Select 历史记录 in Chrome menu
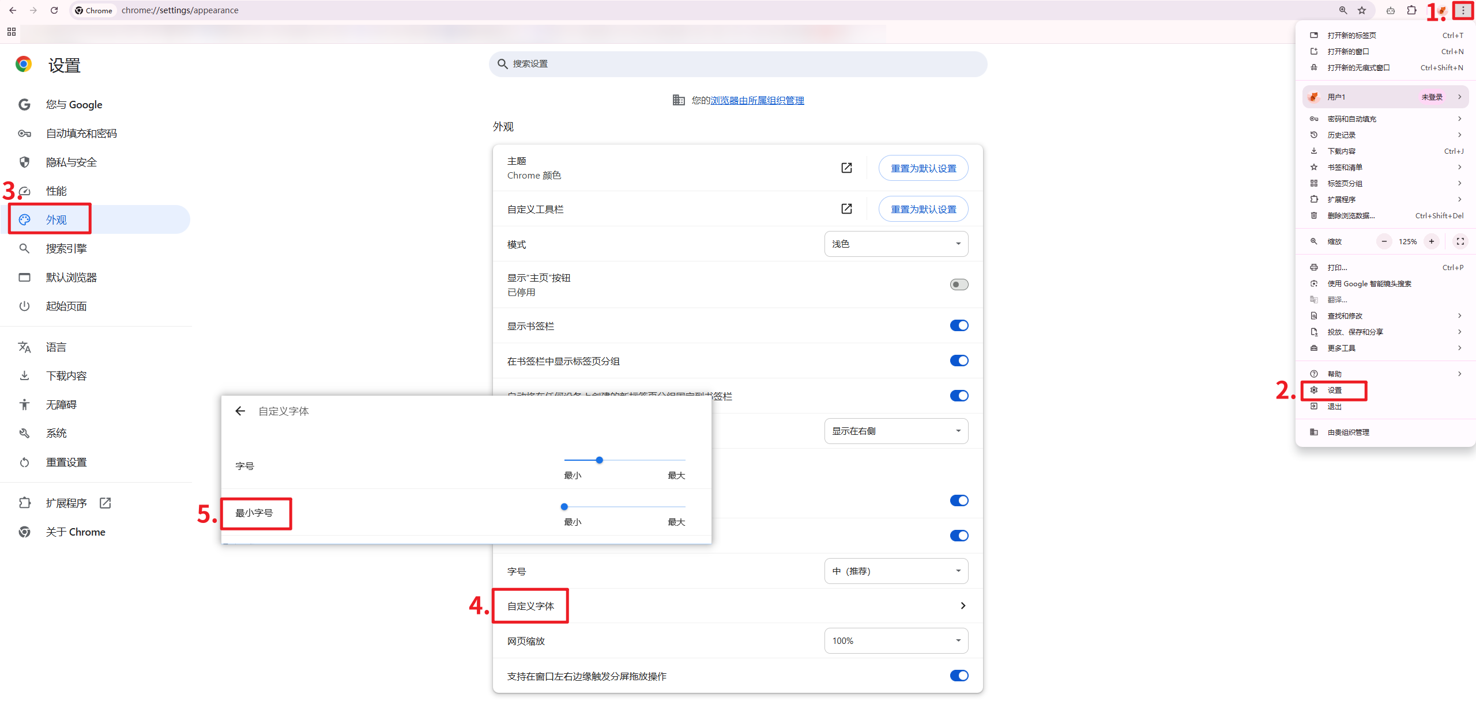 click(x=1341, y=135)
